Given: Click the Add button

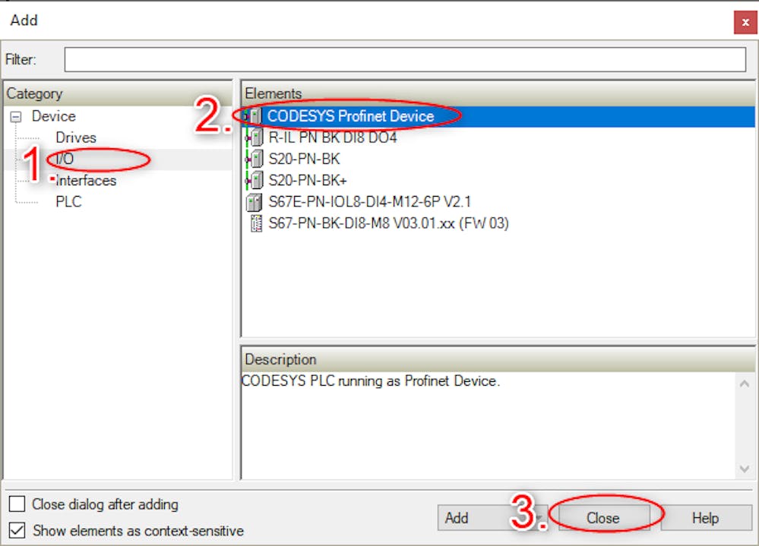Looking at the screenshot, I should [x=492, y=518].
